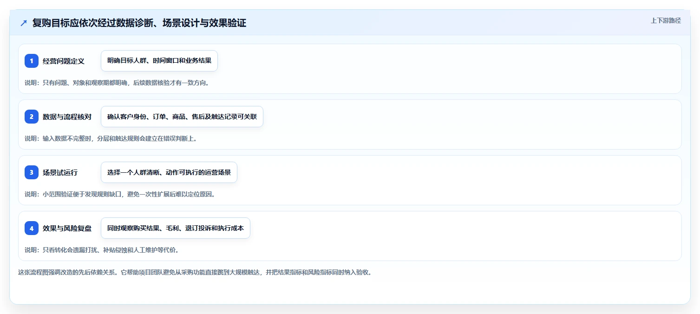Click the heading 复购目标应依次经过数据诊断
Image resolution: width=700 pixels, height=314 pixels.
[x=139, y=23]
